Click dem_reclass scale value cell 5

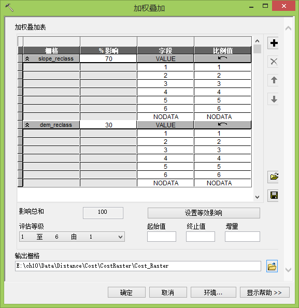point(222,166)
